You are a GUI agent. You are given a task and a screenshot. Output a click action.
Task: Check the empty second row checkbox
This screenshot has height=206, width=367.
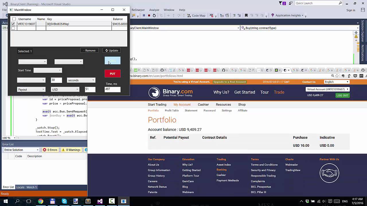pyautogui.click(x=13, y=28)
